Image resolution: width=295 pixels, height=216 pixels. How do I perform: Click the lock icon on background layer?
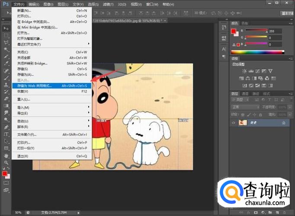click(284, 123)
